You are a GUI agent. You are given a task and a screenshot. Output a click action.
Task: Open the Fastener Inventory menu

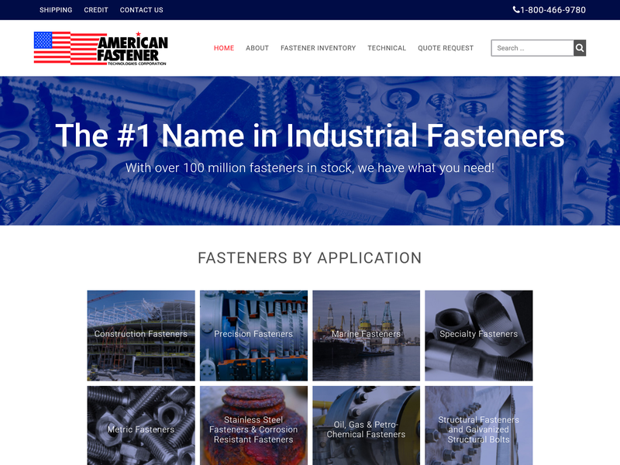tap(319, 48)
